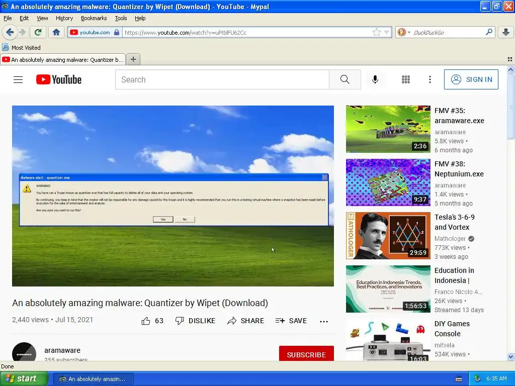The width and height of the screenshot is (515, 386).
Task: Open the YouTube apps grid icon
Action: [406, 79]
